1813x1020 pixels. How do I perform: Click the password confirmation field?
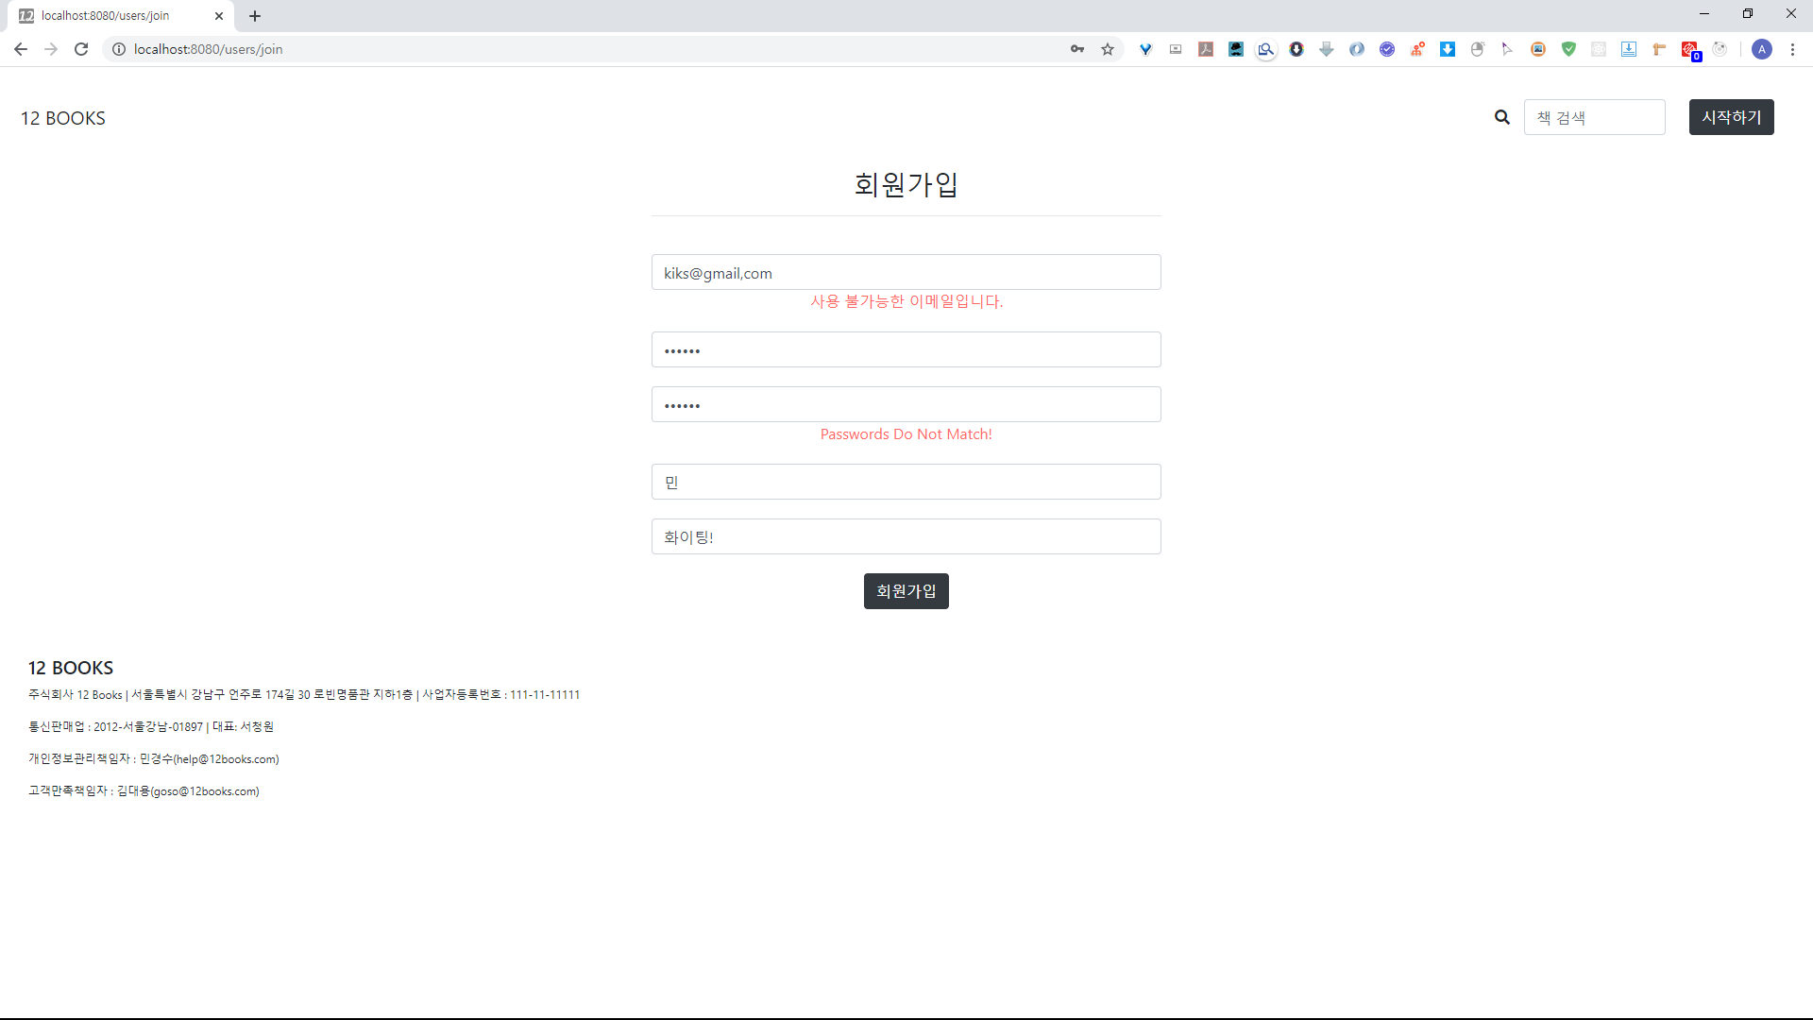[x=906, y=405]
